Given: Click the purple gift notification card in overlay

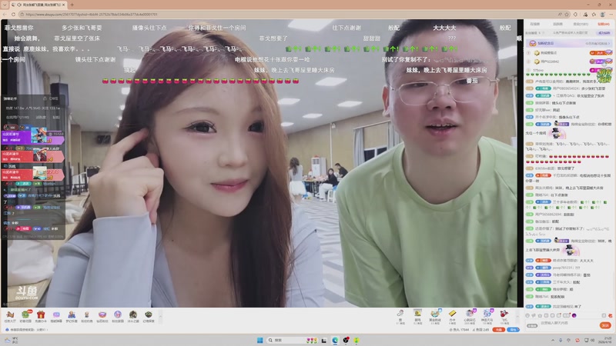Looking at the screenshot, I should pyautogui.click(x=32, y=136).
